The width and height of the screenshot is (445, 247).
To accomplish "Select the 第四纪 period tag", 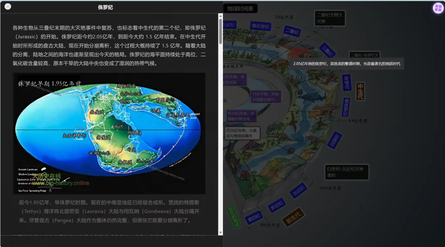I will [254, 217].
